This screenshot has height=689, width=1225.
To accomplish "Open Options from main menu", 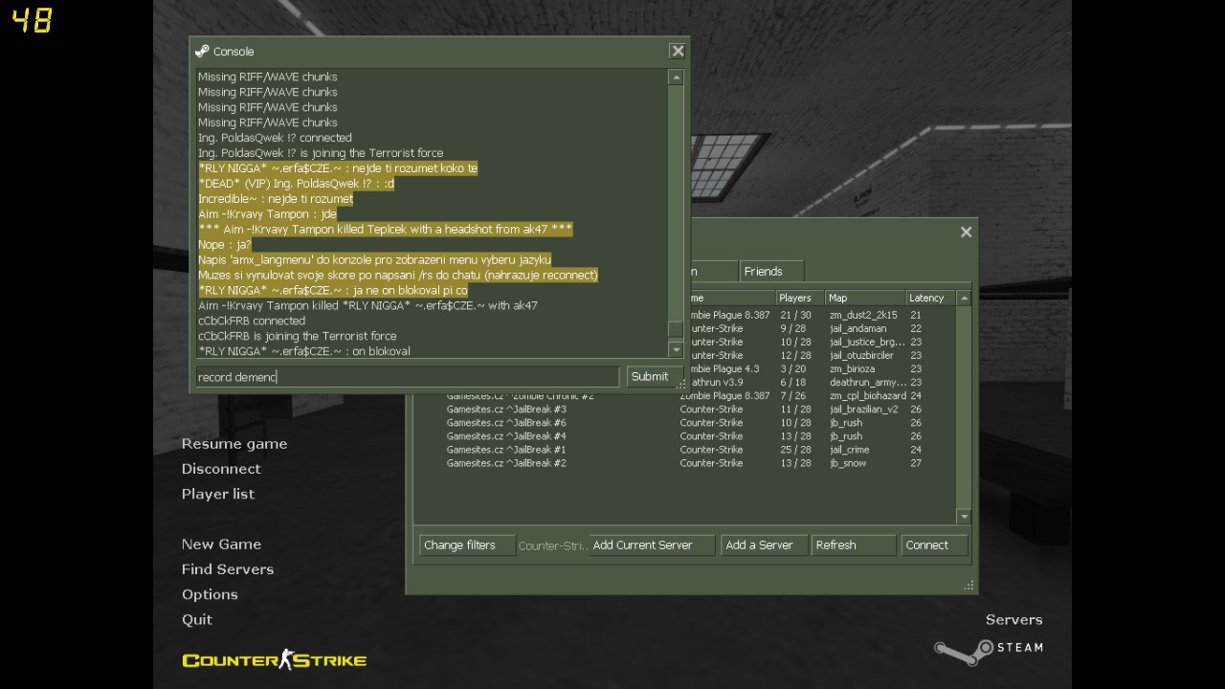I will pyautogui.click(x=210, y=594).
